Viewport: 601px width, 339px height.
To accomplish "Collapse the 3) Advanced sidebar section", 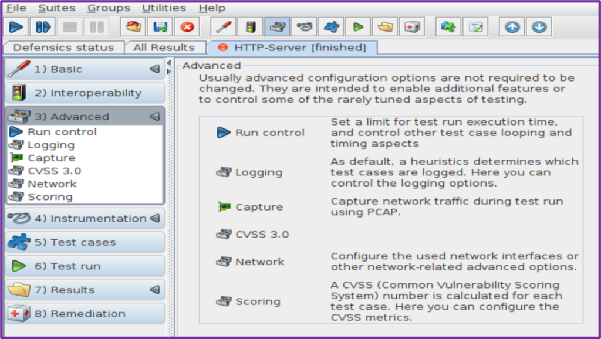I will pyautogui.click(x=155, y=116).
